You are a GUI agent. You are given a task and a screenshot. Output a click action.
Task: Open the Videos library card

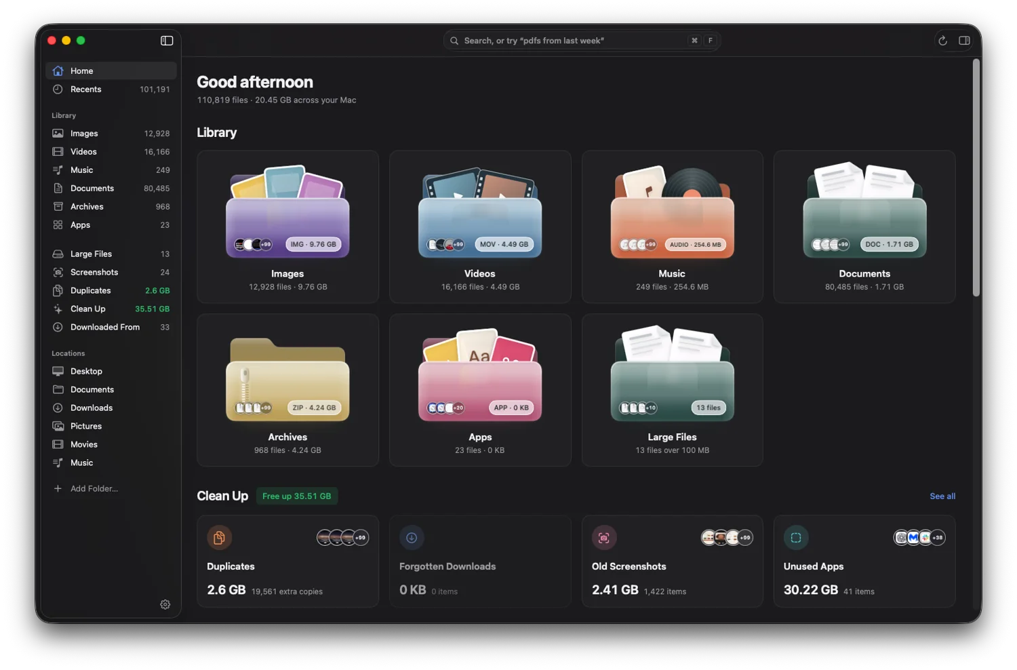coord(480,226)
